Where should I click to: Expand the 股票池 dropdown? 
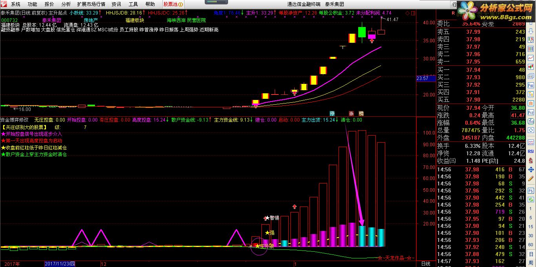click(173, 4)
